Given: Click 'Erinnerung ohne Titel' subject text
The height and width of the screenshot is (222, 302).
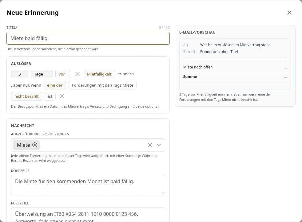Looking at the screenshot, I should coord(219,51).
